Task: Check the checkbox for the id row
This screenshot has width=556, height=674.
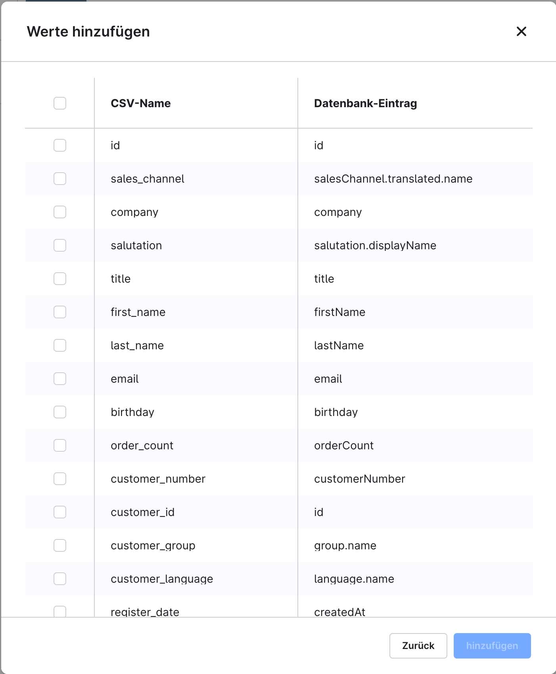Action: [59, 145]
